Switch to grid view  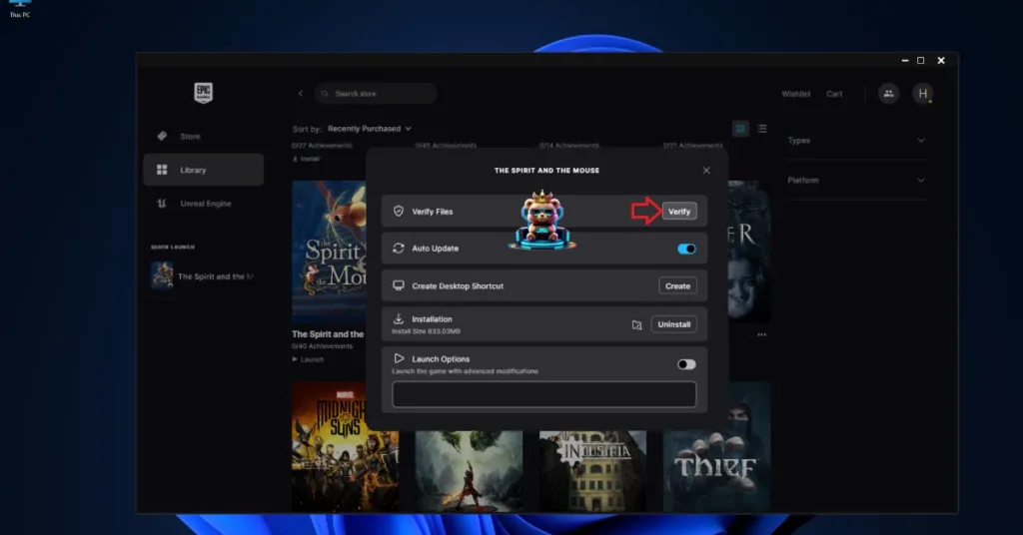740,129
